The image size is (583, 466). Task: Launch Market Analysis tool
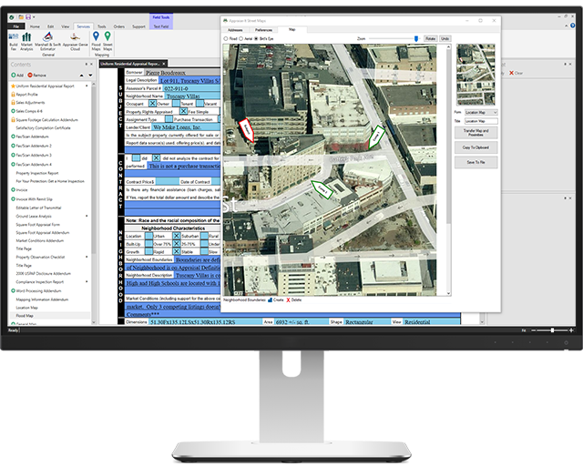(x=26, y=41)
